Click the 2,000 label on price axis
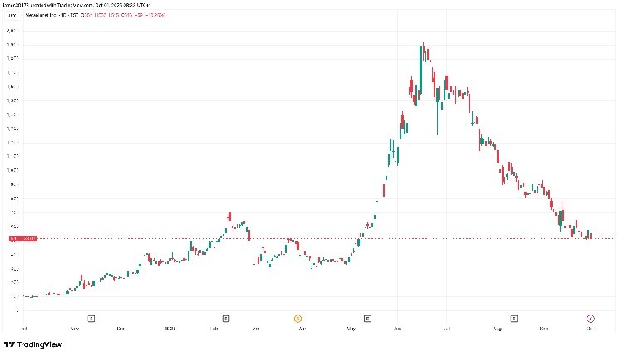 [15, 31]
